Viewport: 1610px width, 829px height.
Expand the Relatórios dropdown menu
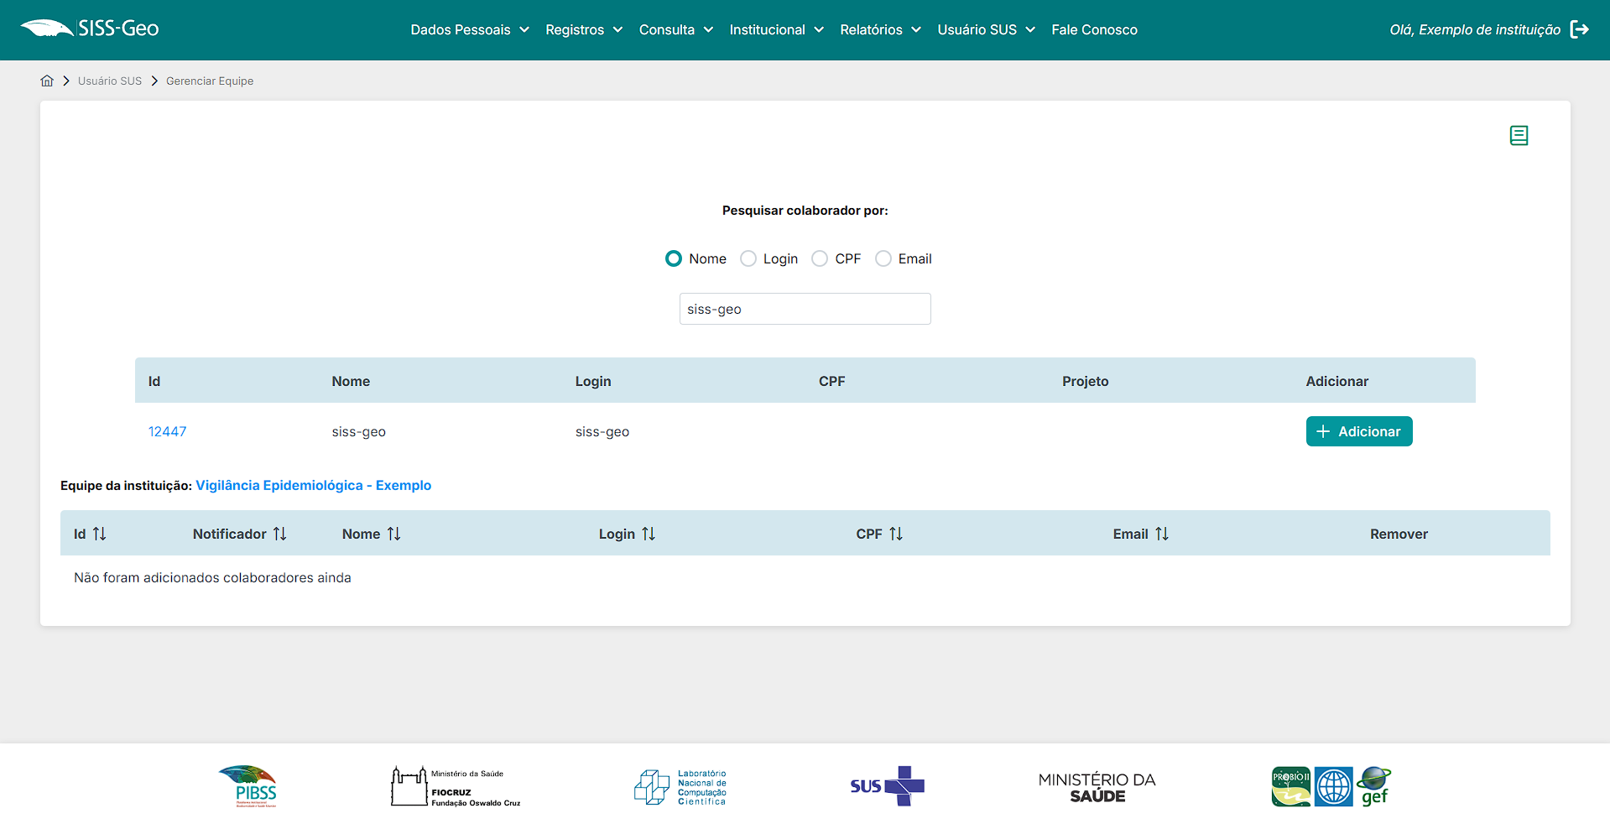click(x=879, y=29)
